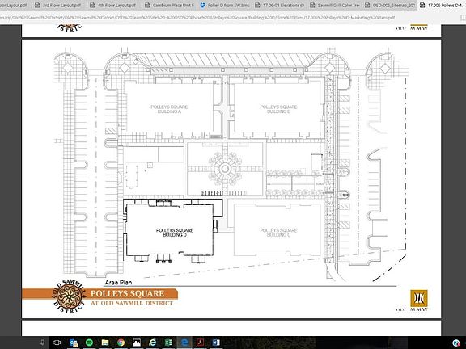Switch to the 17.06-01 Elevations tab
This screenshot has height=349, width=466.
pyautogui.click(x=279, y=5)
